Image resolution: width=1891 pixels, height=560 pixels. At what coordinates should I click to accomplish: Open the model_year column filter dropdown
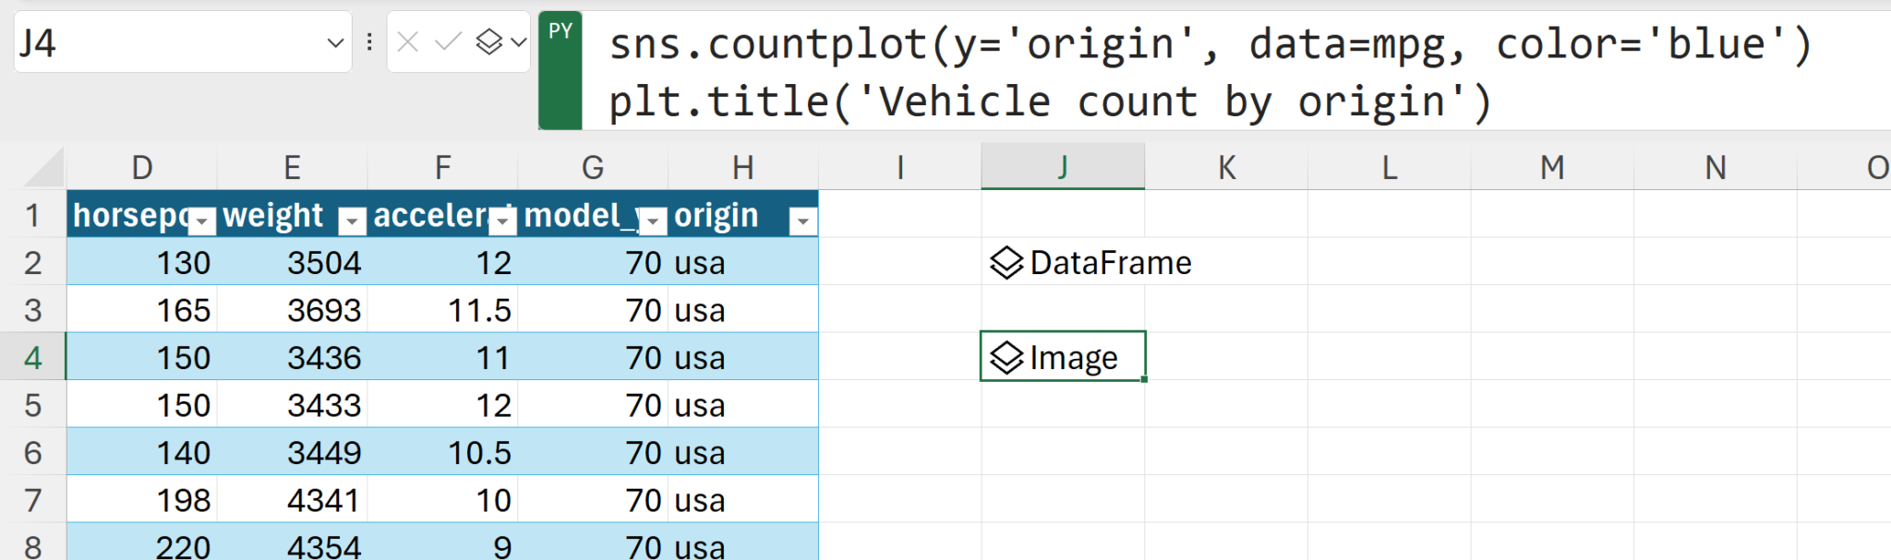click(x=653, y=220)
